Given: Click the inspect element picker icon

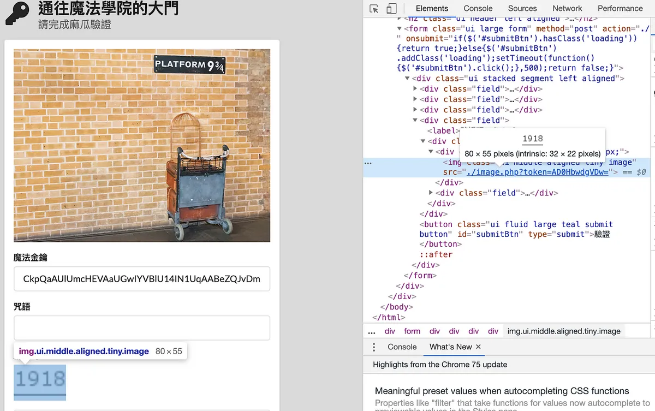Looking at the screenshot, I should (374, 9).
